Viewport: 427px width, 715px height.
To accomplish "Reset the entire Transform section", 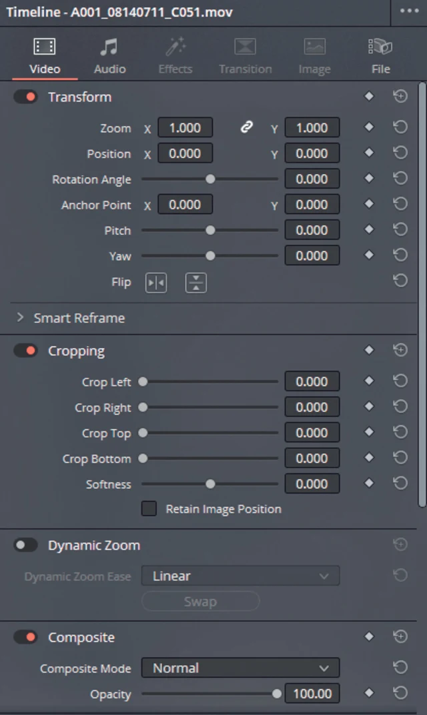I will [x=400, y=97].
